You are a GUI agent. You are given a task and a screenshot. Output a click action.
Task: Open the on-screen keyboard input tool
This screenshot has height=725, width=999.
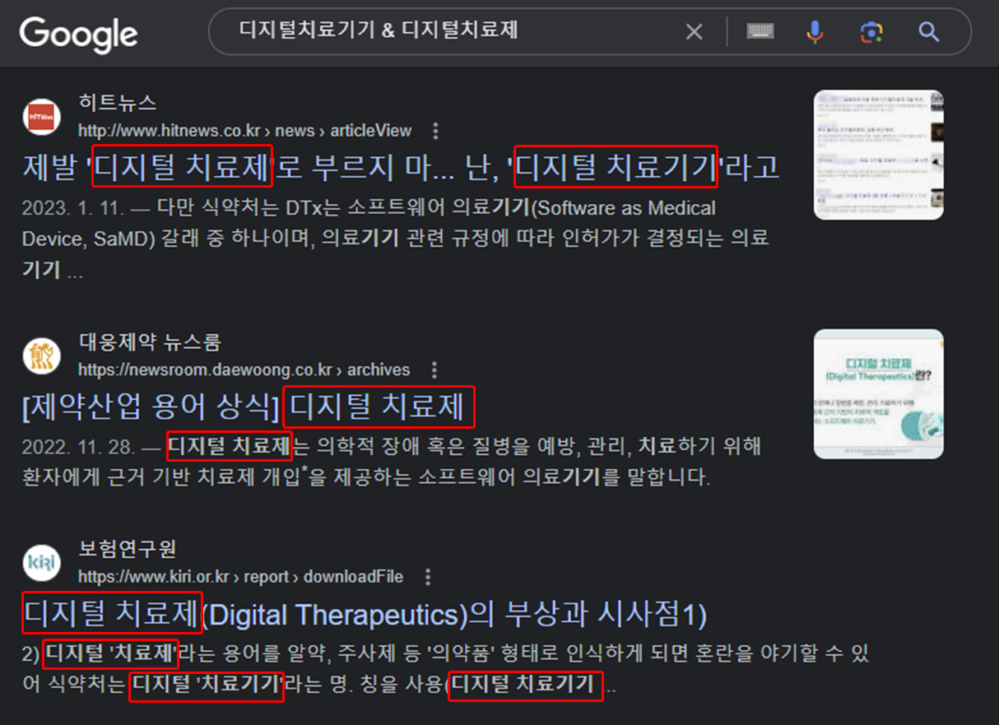[x=760, y=31]
